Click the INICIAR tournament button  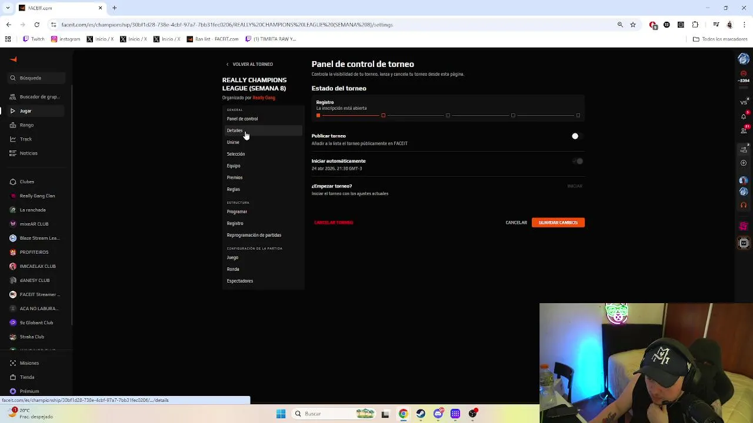pyautogui.click(x=575, y=186)
